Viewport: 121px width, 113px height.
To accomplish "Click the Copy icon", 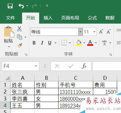I will click(x=19, y=37).
